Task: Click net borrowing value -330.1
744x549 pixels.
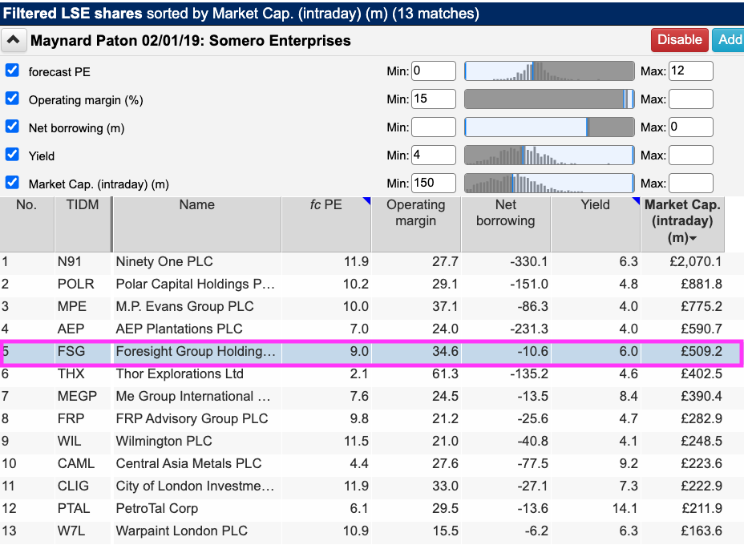Action: [528, 261]
